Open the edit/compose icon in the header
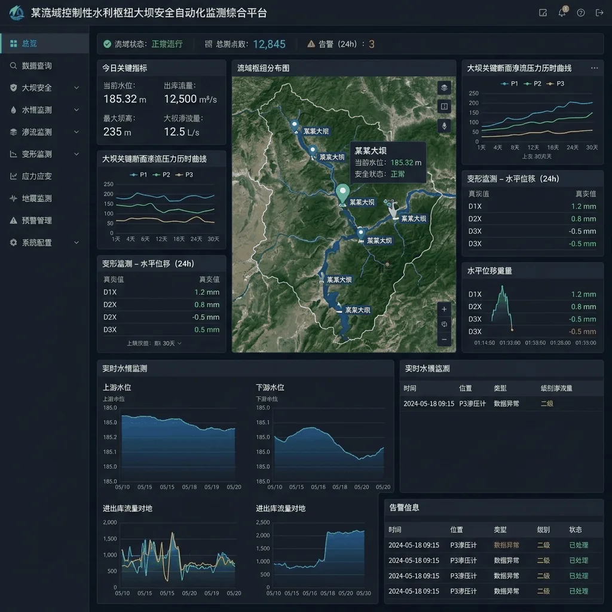This screenshot has height=612, width=612. tap(543, 13)
